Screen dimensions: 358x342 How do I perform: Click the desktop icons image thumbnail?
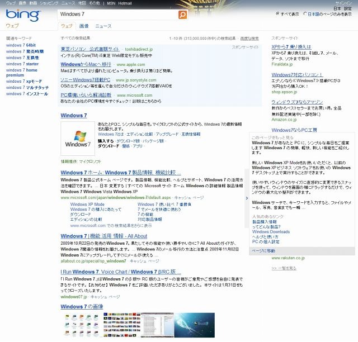click(82, 325)
